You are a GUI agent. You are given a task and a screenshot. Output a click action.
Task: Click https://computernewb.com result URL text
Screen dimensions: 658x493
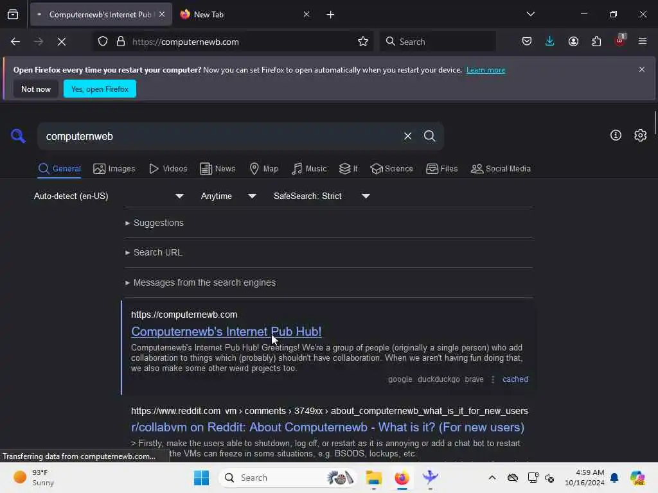pos(184,315)
